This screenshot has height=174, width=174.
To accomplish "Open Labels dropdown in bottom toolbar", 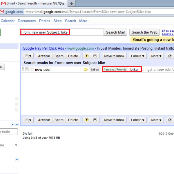I will 137,120.
